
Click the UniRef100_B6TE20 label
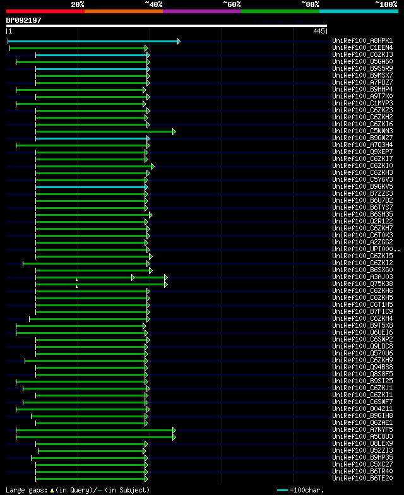pos(362,479)
